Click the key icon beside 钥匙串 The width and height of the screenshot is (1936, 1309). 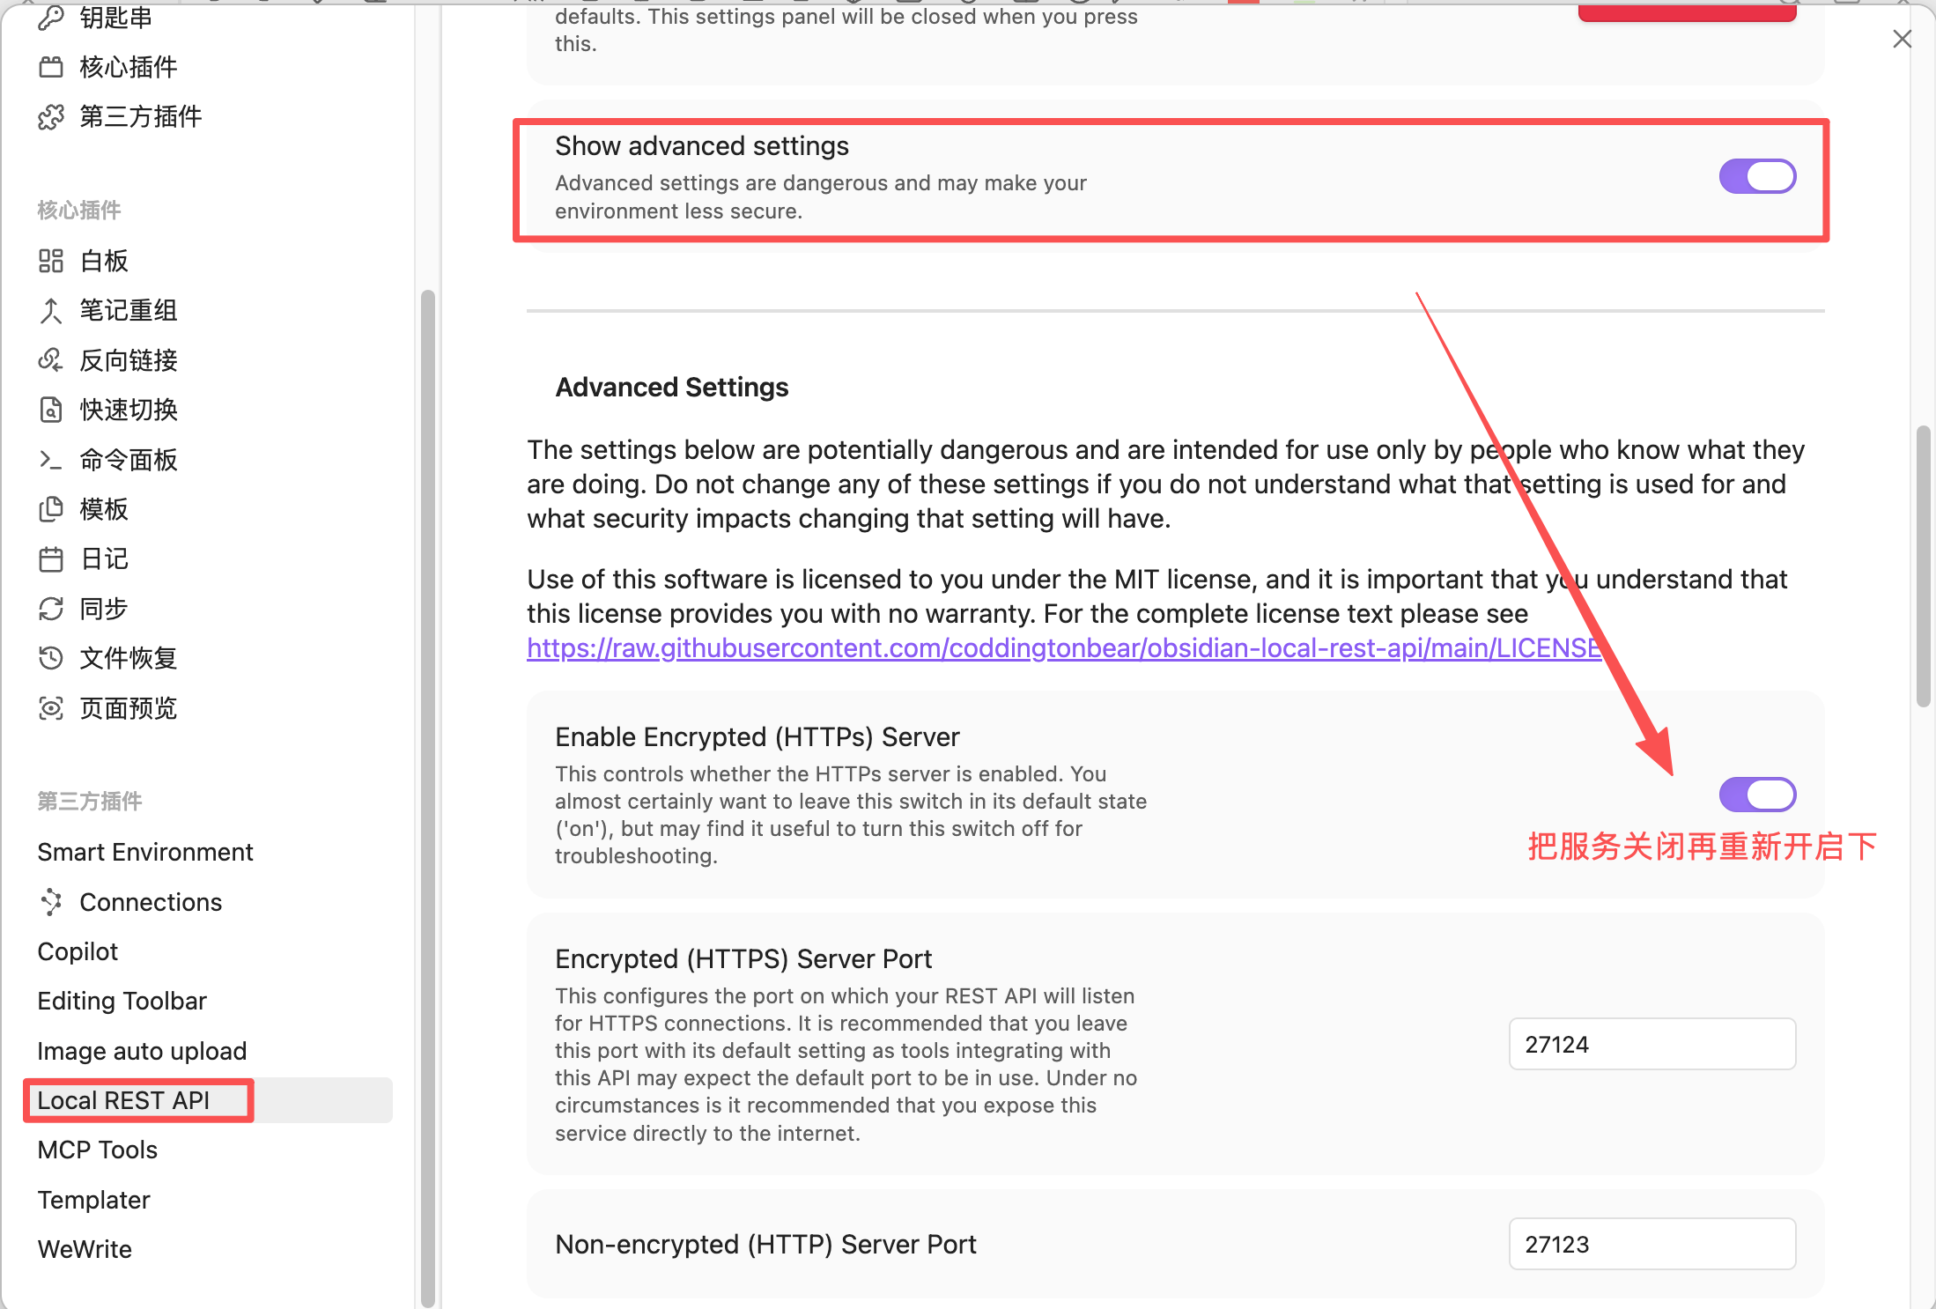click(x=51, y=17)
